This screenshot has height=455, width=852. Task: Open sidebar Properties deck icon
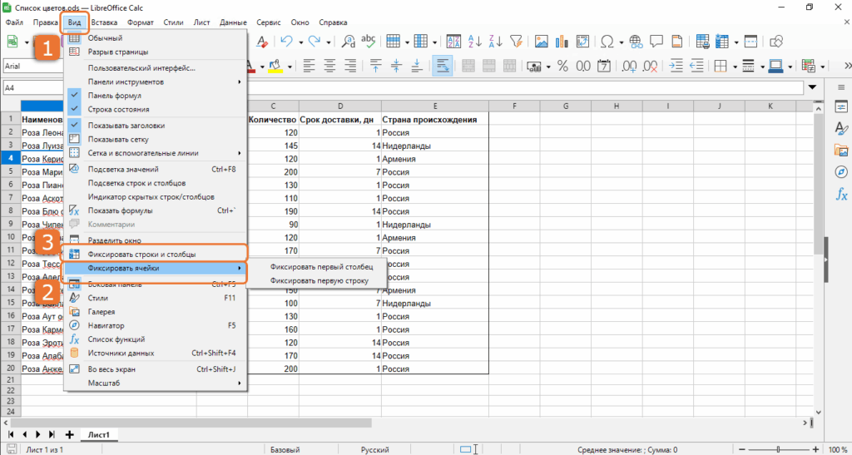click(x=841, y=106)
